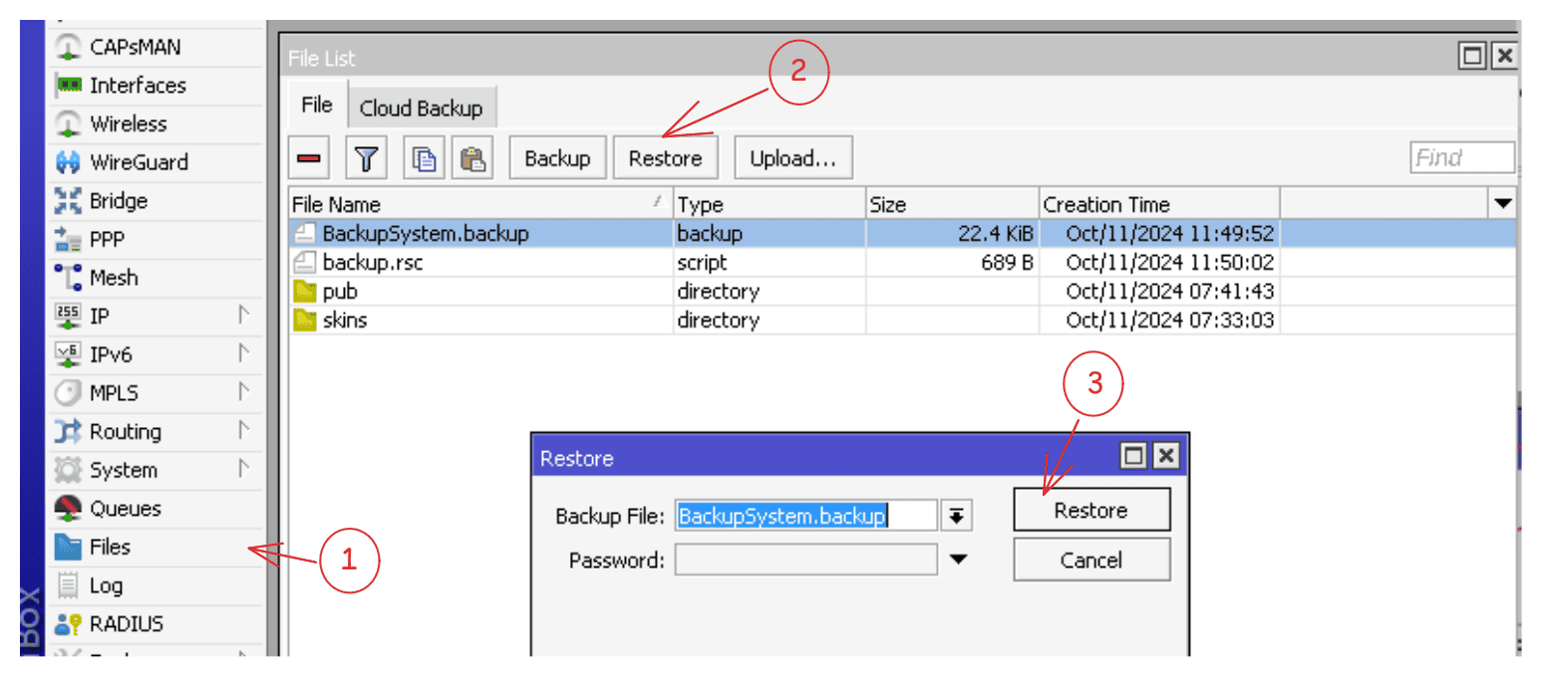
Task: Sort by File Name column header
Action: pos(480,204)
